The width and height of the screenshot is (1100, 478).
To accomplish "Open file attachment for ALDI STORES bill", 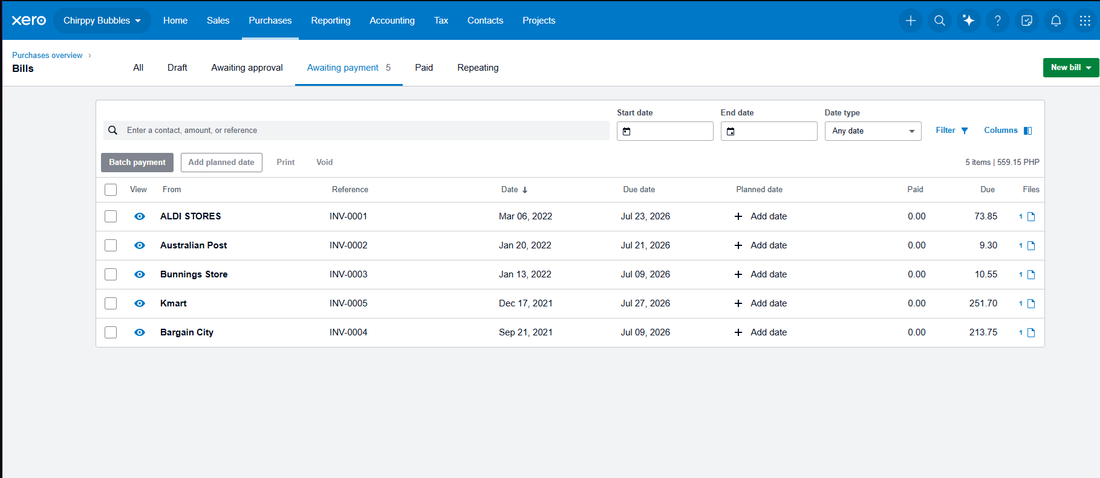I will pos(1031,216).
